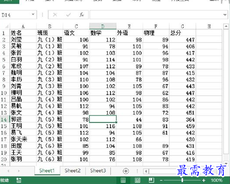Select the cell containing 郭进

pyautogui.click(x=23, y=119)
